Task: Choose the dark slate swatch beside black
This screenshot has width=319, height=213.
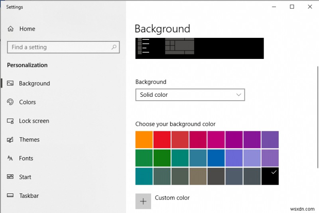Action: click(x=252, y=176)
